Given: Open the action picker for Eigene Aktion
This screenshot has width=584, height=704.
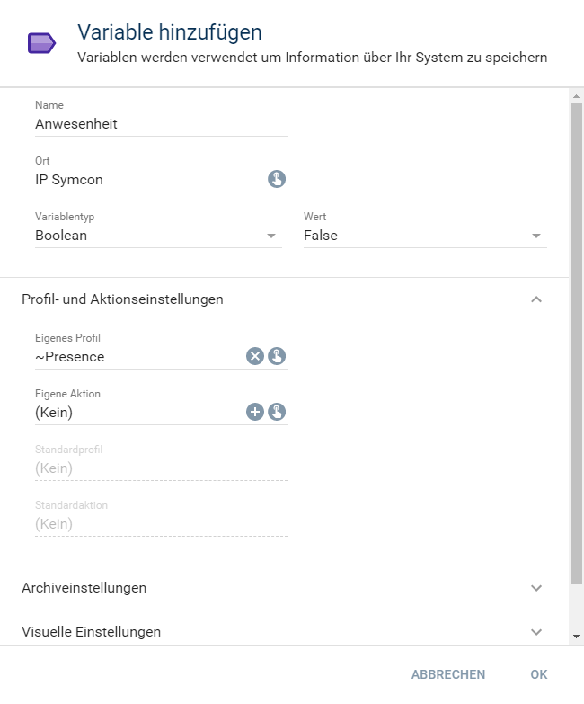Looking at the screenshot, I should [277, 412].
